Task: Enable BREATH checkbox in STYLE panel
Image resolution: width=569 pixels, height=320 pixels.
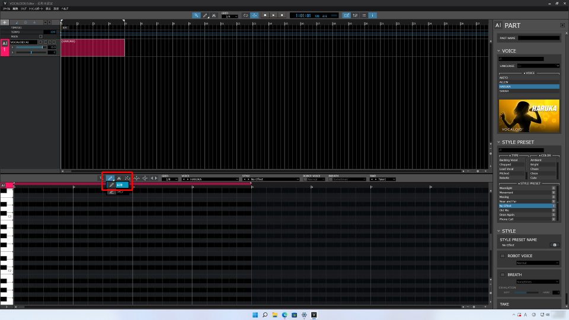Action: tap(503, 274)
